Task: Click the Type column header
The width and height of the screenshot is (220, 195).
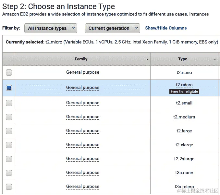Action: [x=183, y=59]
